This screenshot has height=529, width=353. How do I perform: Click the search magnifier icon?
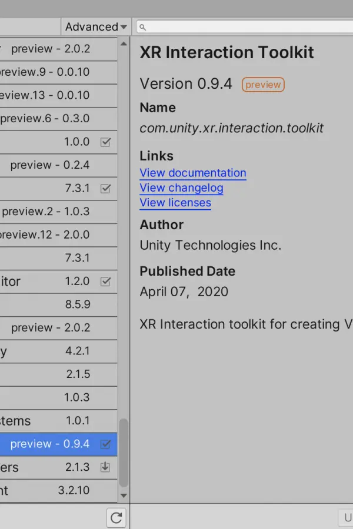coord(142,27)
